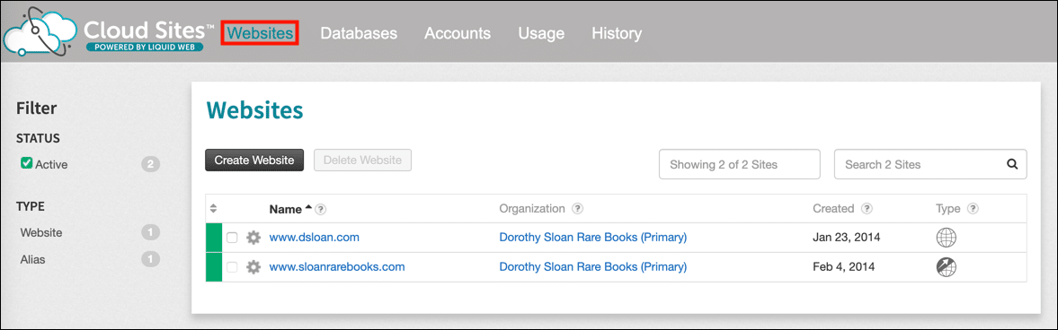This screenshot has height=330, width=1058.
Task: Click the Create Website button
Action: (x=254, y=161)
